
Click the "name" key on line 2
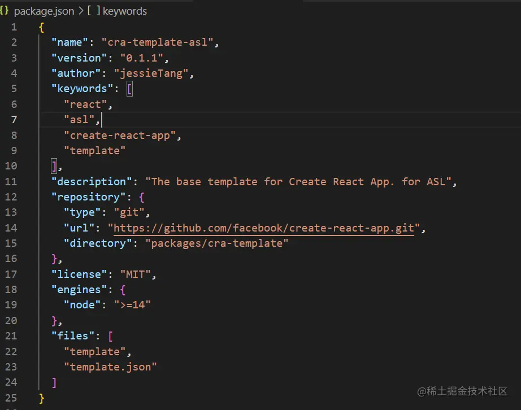pos(70,42)
